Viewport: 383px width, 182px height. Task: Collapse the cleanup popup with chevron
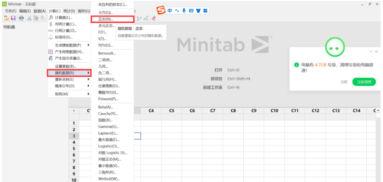(x=371, y=52)
